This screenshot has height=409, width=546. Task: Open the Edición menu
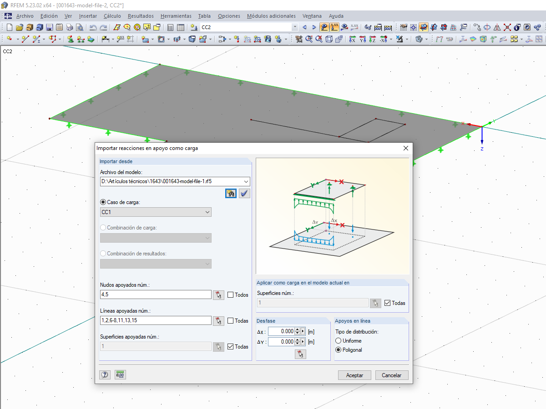coord(49,16)
